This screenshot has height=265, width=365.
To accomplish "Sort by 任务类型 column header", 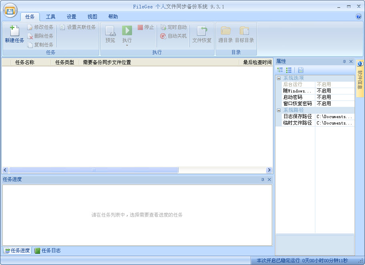I will 65,62.
